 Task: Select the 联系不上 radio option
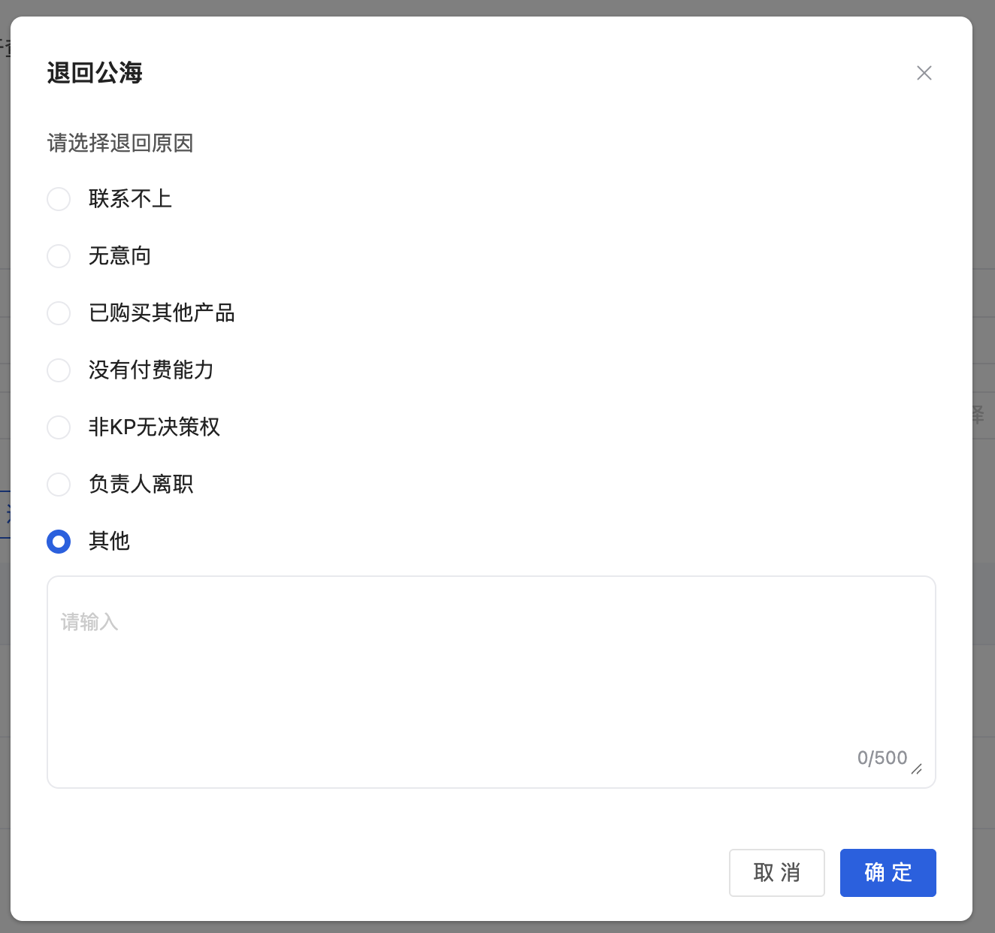click(59, 199)
